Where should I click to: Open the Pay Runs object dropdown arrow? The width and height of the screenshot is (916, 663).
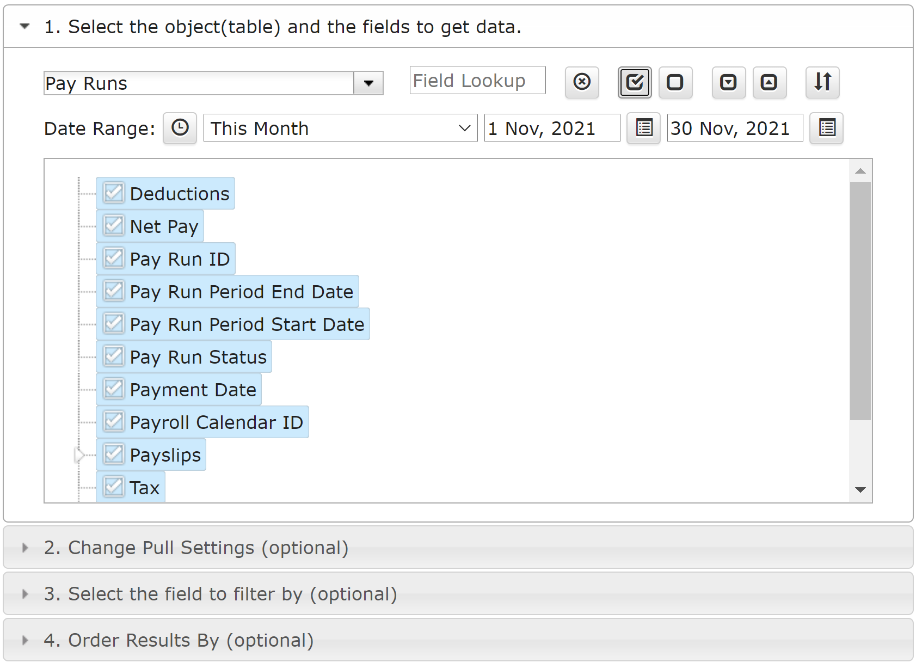[x=368, y=83]
